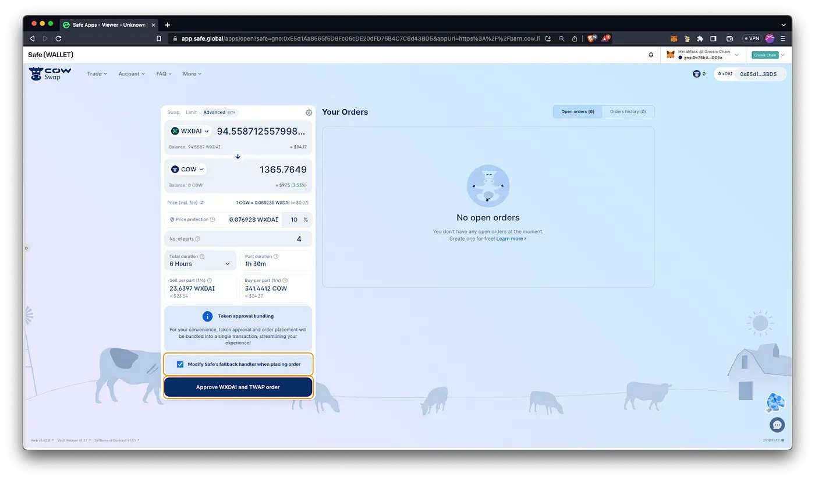Expand the MetaMask wallet account dropdown
This screenshot has width=815, height=480.
tap(703, 55)
